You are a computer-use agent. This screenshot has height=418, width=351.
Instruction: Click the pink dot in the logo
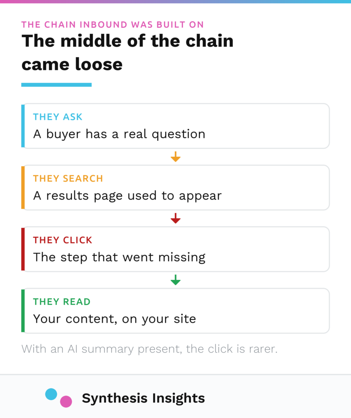tap(66, 402)
